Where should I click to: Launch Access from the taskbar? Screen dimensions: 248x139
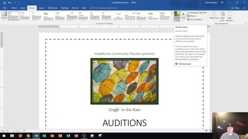pyautogui.click(x=52, y=136)
